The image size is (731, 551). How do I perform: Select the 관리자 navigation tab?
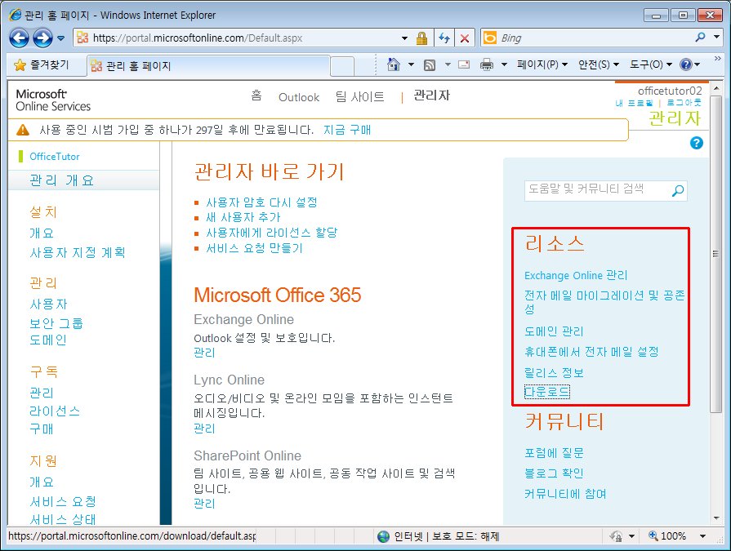(x=432, y=96)
